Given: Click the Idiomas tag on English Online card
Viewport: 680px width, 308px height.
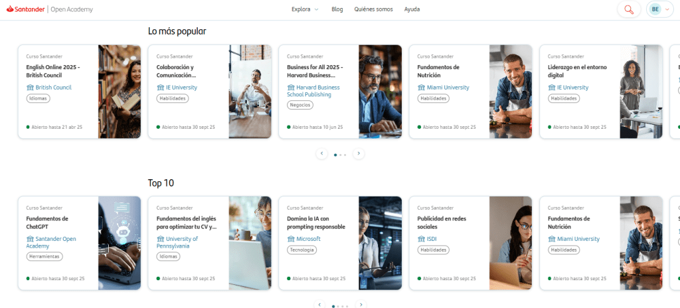Looking at the screenshot, I should [39, 98].
